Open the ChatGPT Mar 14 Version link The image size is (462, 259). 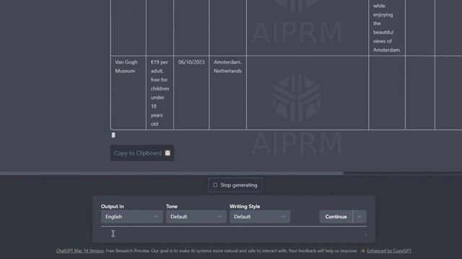[80, 251]
